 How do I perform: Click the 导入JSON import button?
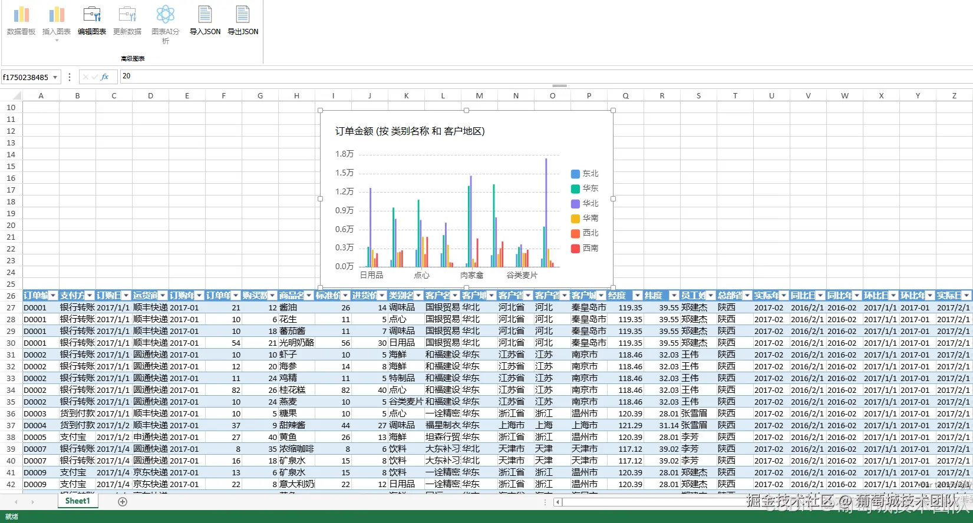[x=205, y=21]
